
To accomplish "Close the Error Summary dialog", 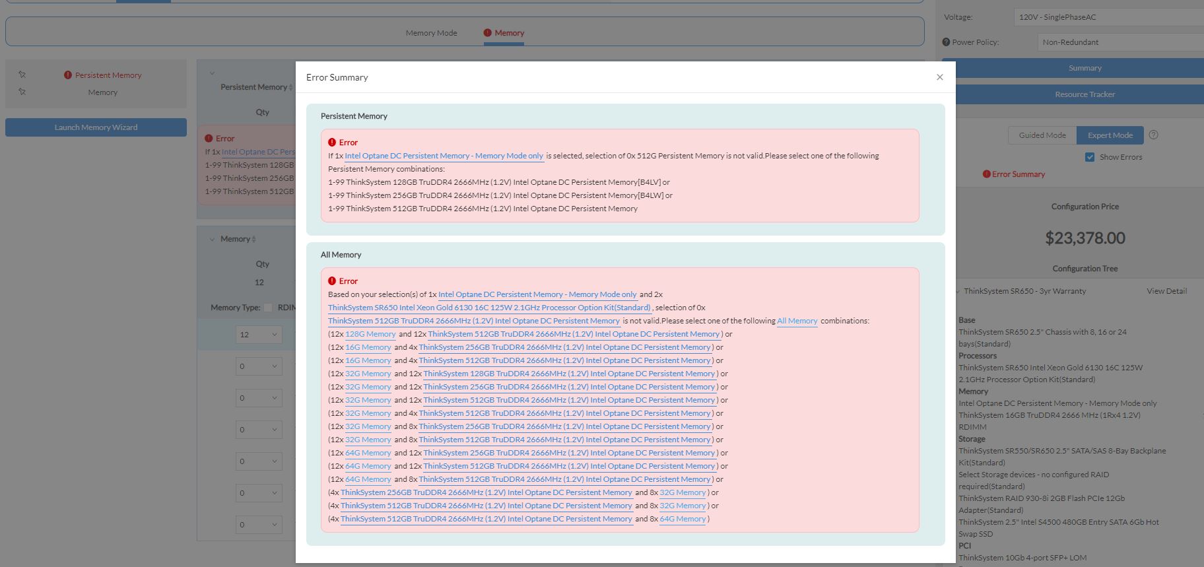I will pyautogui.click(x=939, y=77).
